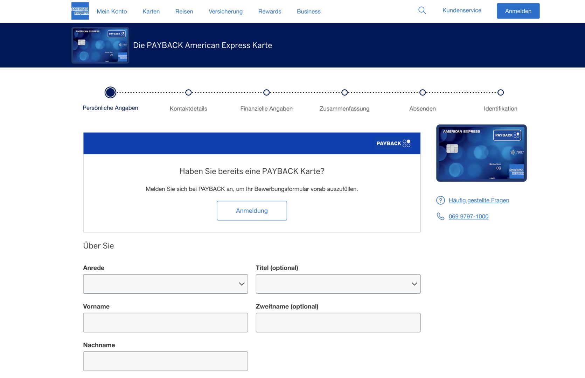585x378 pixels.
Task: Click the card thumbnail in the header
Action: tap(100, 45)
